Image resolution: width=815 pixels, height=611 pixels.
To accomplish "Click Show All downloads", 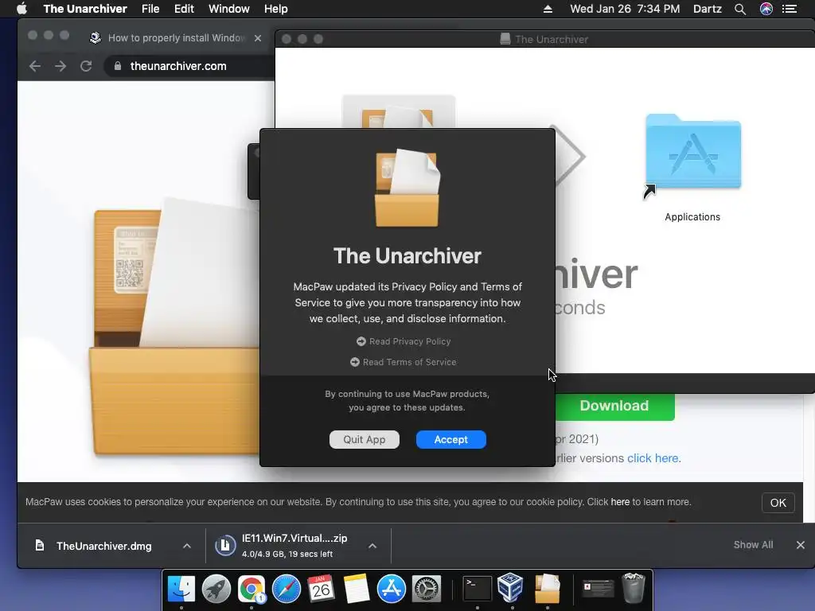I will coord(753,544).
